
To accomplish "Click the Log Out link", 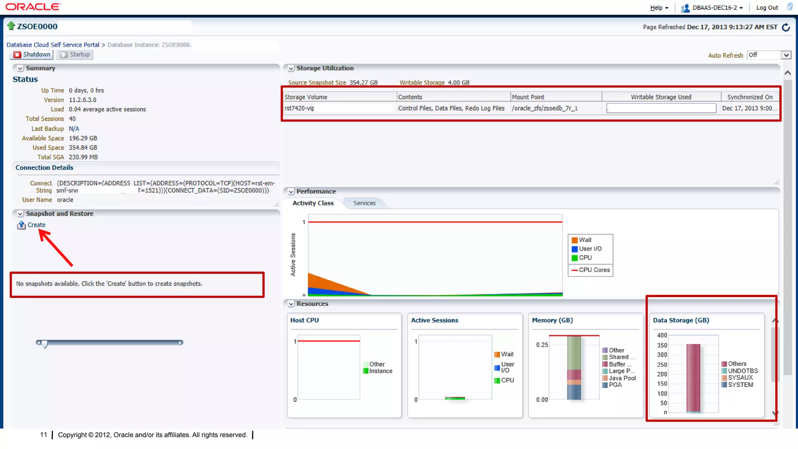I will pyautogui.click(x=767, y=8).
